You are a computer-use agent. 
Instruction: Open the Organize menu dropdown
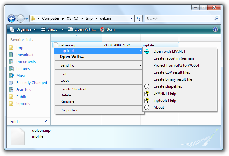35,29
